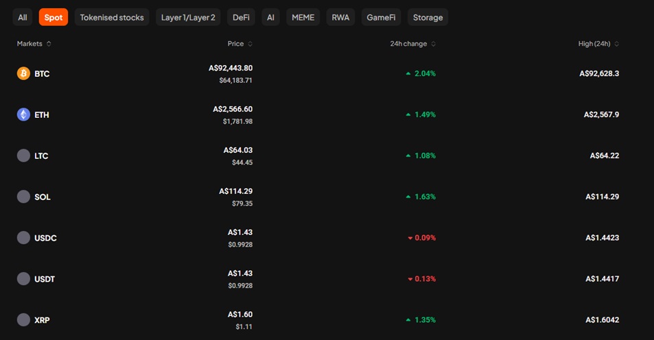Click the USDT placeholder coin icon
The height and width of the screenshot is (340, 654).
tap(23, 278)
